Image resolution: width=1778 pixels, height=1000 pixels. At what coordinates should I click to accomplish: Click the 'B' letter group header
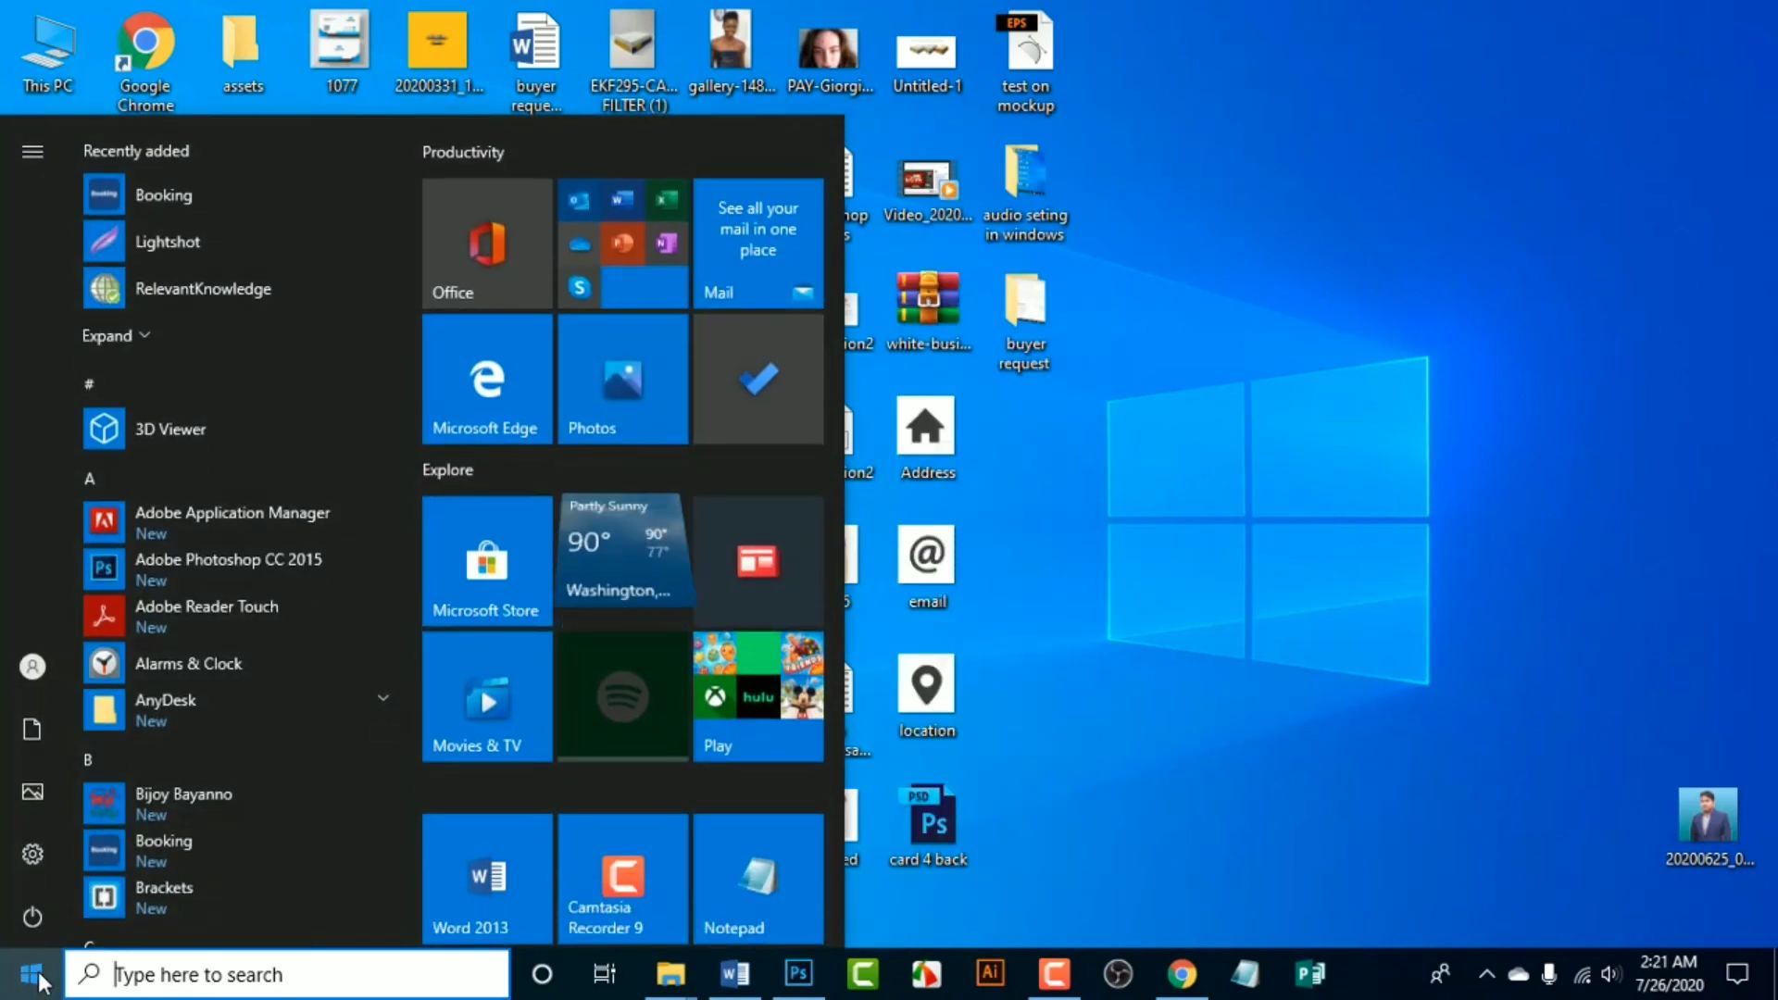(89, 760)
